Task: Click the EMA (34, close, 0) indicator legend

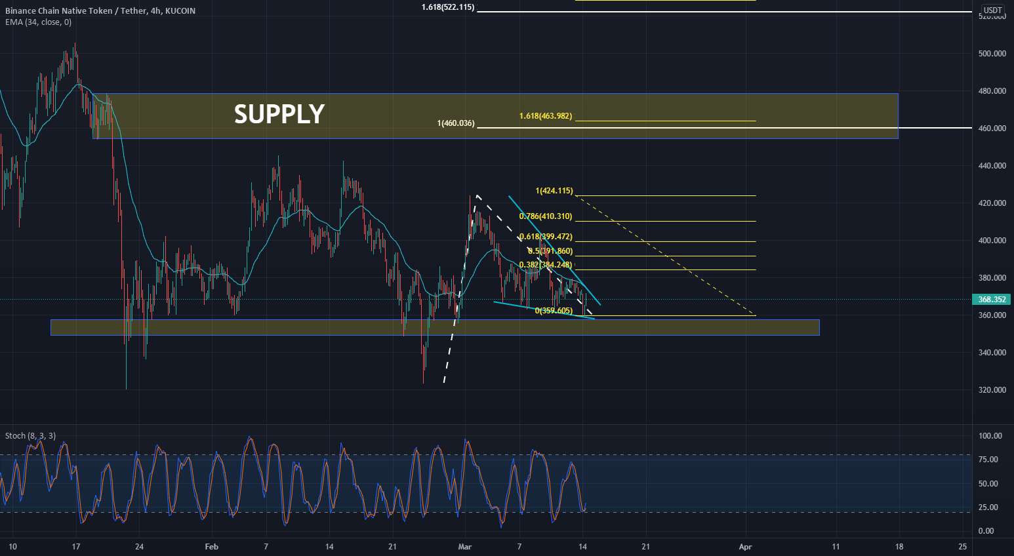Action: [38, 22]
